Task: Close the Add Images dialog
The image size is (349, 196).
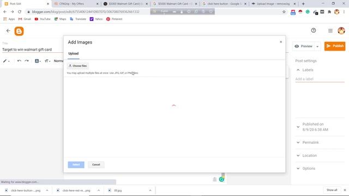Action: (281, 42)
